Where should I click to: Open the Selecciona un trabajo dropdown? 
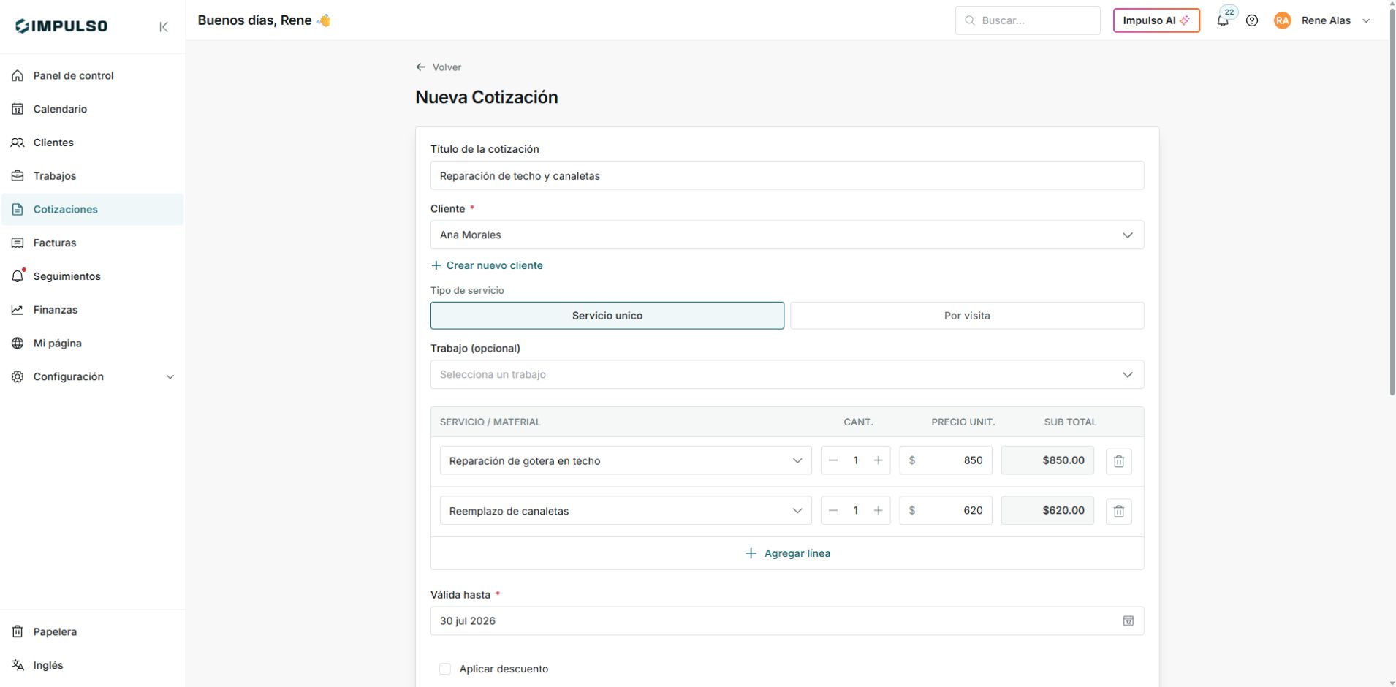click(787, 374)
